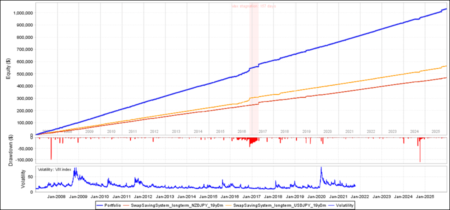
Task: Click the blue Portfolio line swatch in legend
Action: tap(100, 205)
